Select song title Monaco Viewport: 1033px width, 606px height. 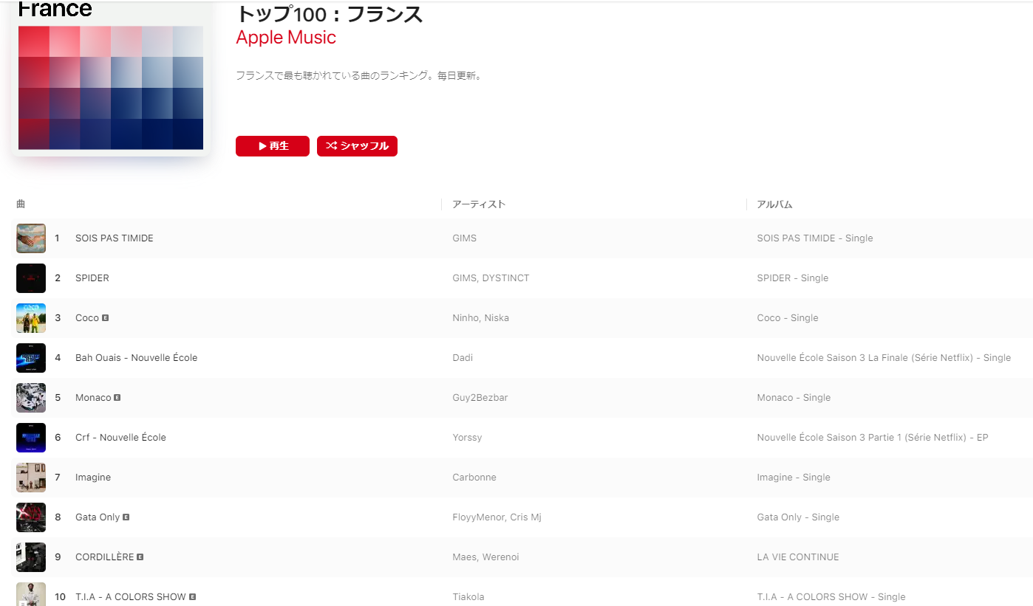coord(93,398)
